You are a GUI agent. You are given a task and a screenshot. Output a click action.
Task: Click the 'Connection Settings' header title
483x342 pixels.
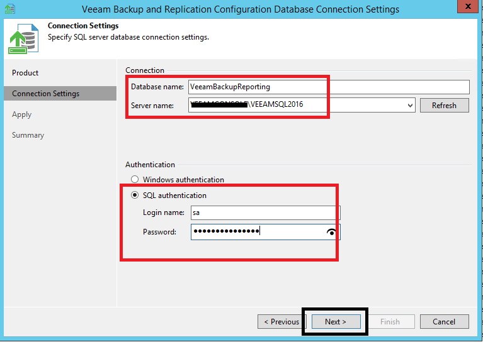tap(83, 26)
